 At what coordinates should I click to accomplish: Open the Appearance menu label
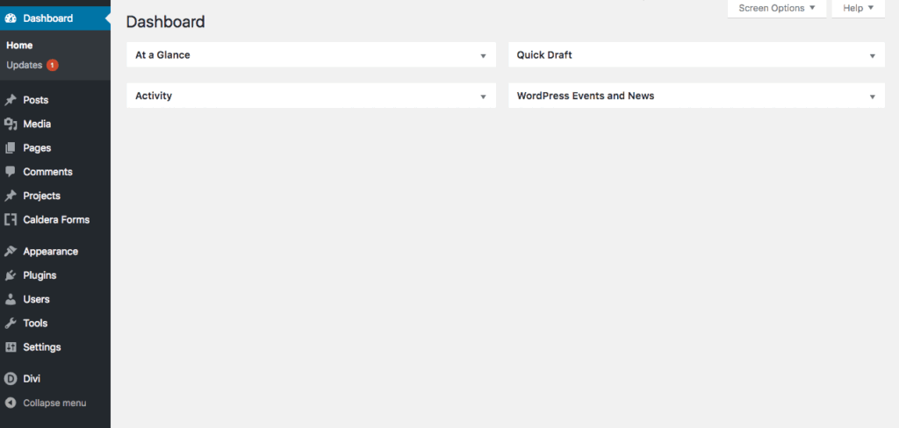click(50, 252)
